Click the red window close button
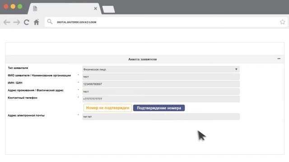The image size is (289, 162). [6, 7]
